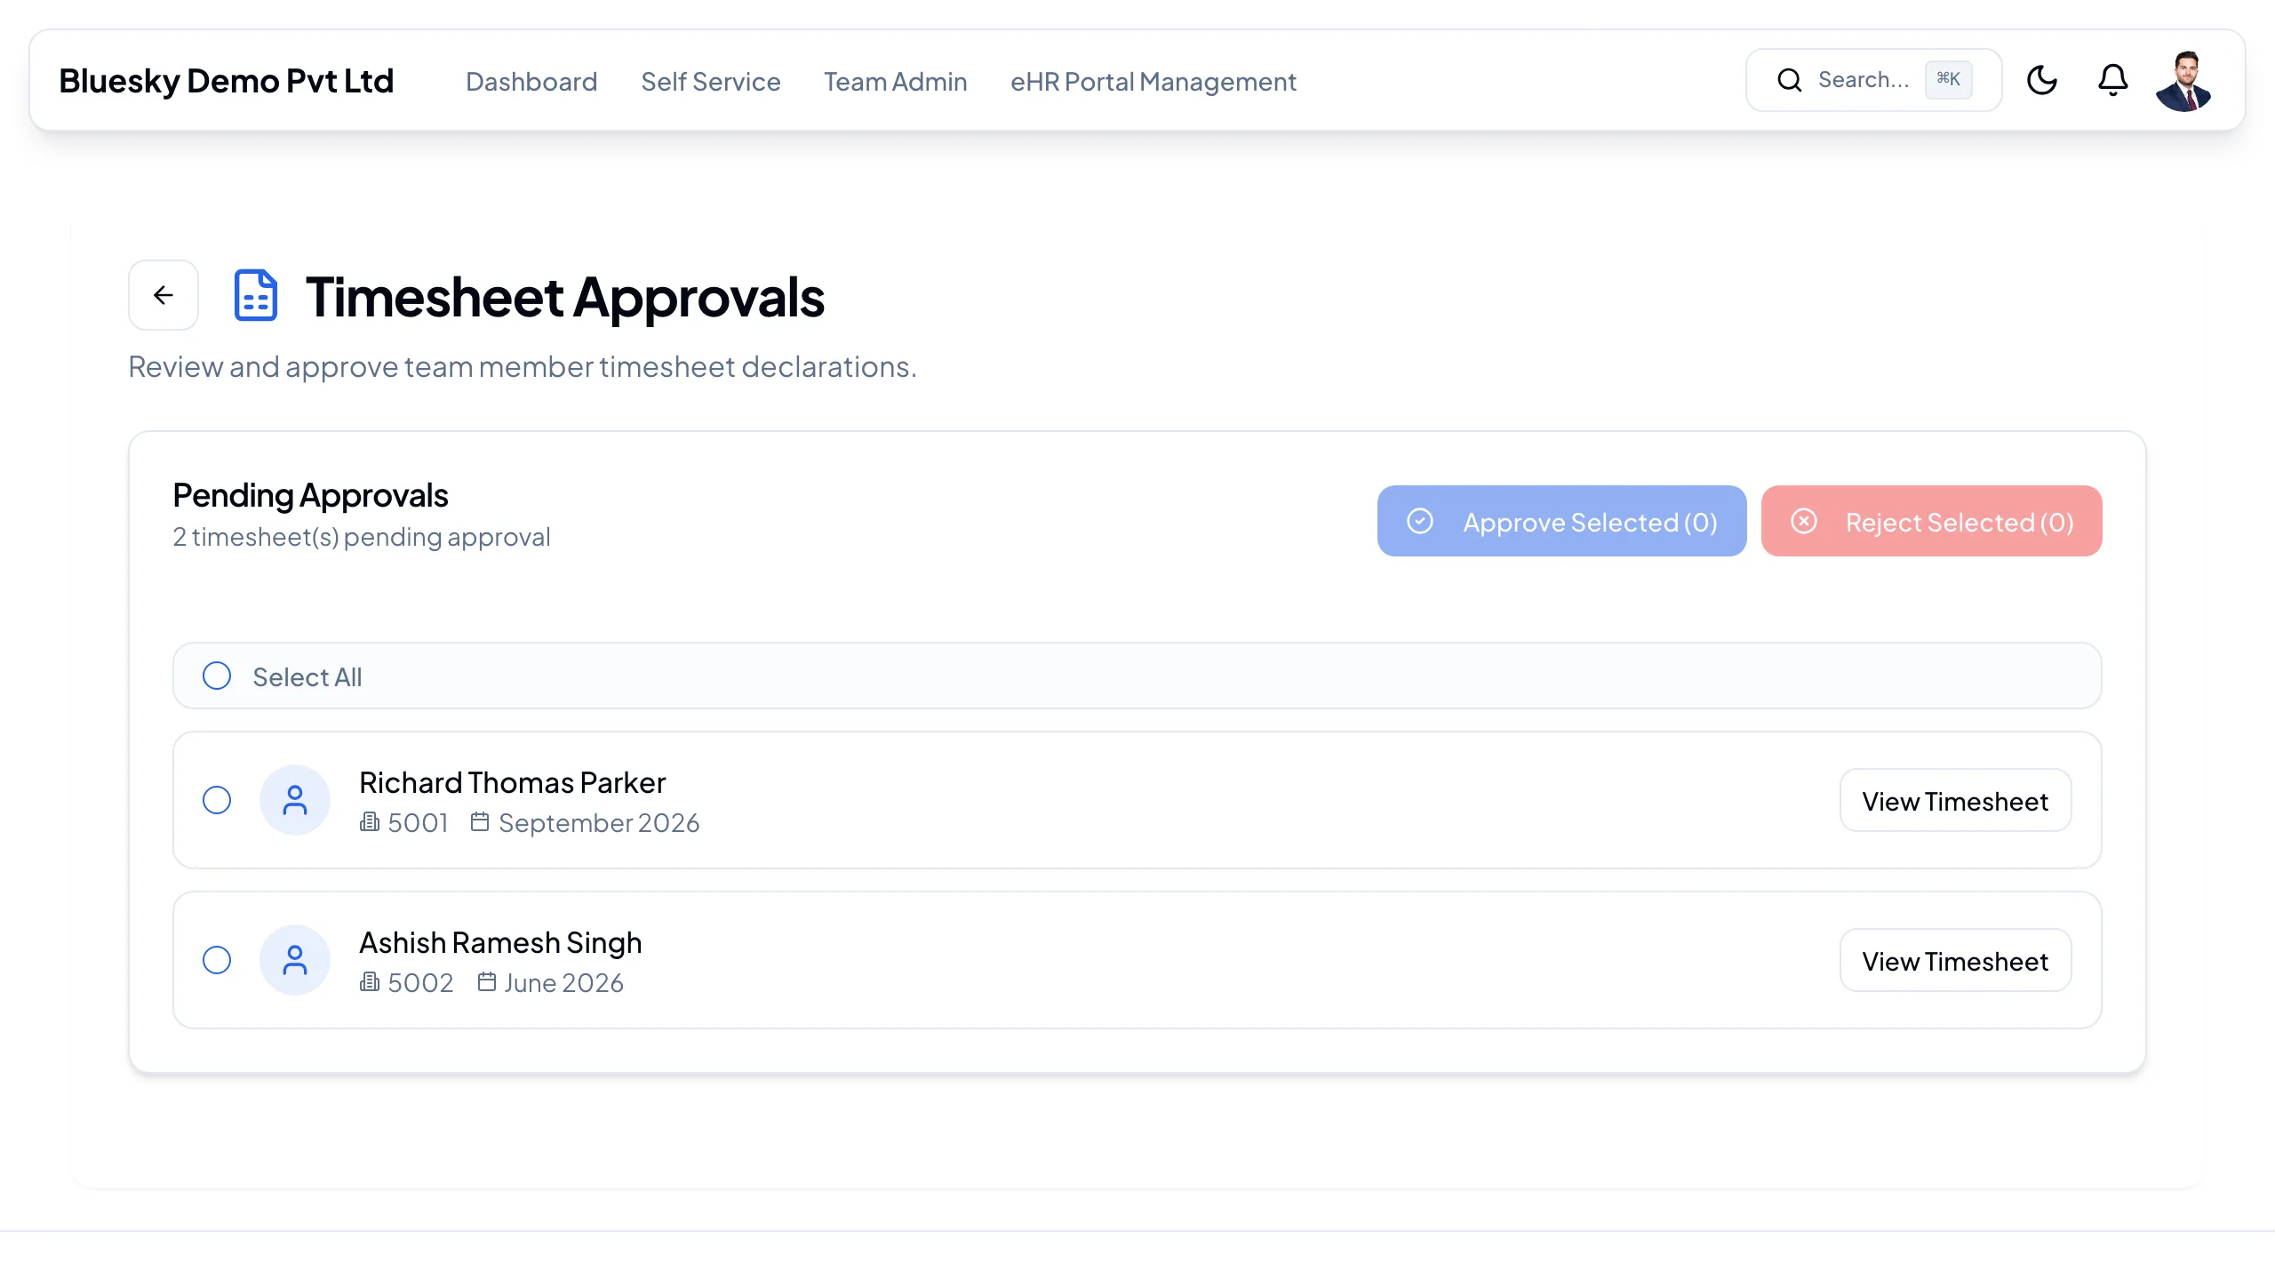
Task: View Timesheet for Richard Thomas Parker
Action: pos(1955,801)
